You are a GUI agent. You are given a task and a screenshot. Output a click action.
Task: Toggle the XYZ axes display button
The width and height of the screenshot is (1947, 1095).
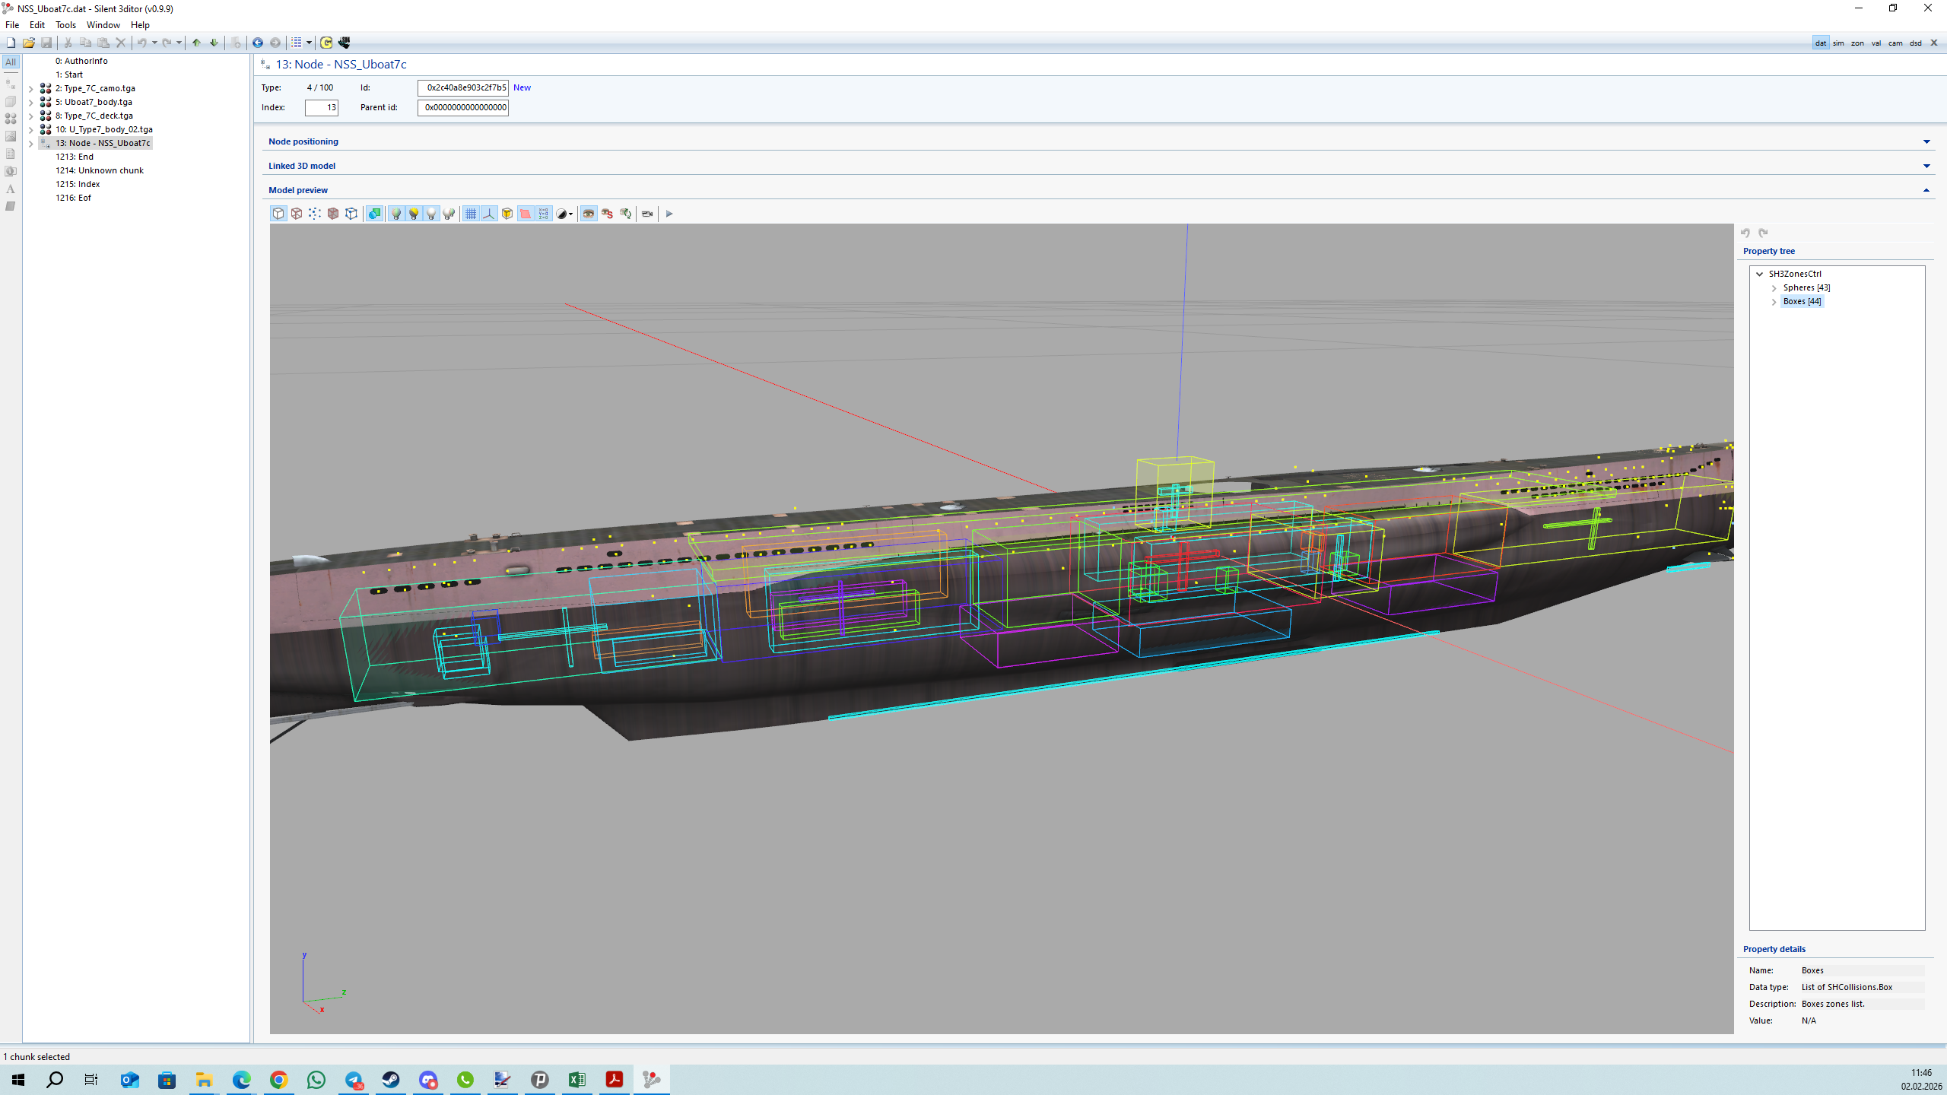pos(489,214)
